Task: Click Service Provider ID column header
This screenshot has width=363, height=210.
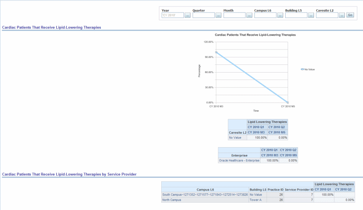Action: click(299, 190)
